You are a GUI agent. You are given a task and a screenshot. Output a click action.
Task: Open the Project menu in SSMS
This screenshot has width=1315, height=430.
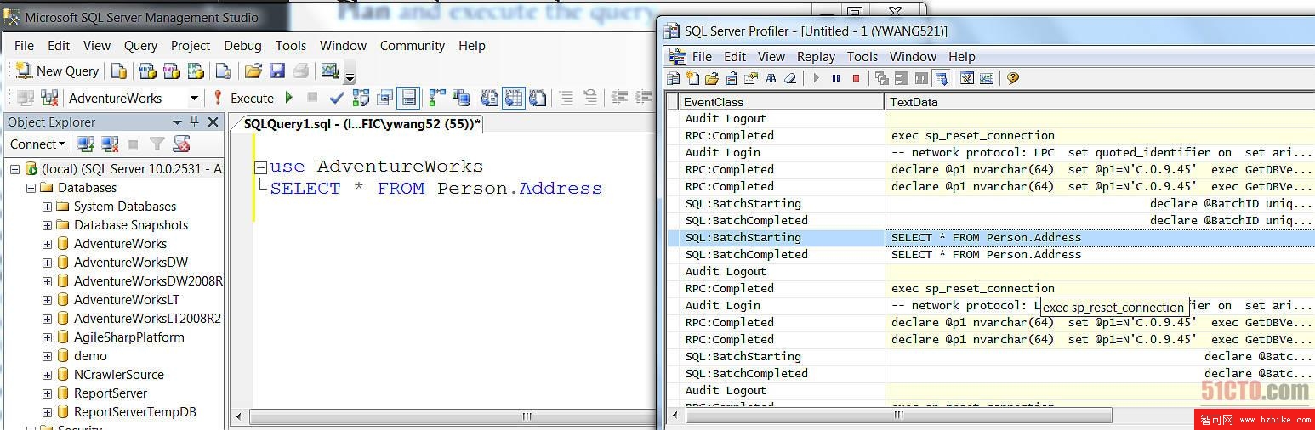(x=191, y=46)
